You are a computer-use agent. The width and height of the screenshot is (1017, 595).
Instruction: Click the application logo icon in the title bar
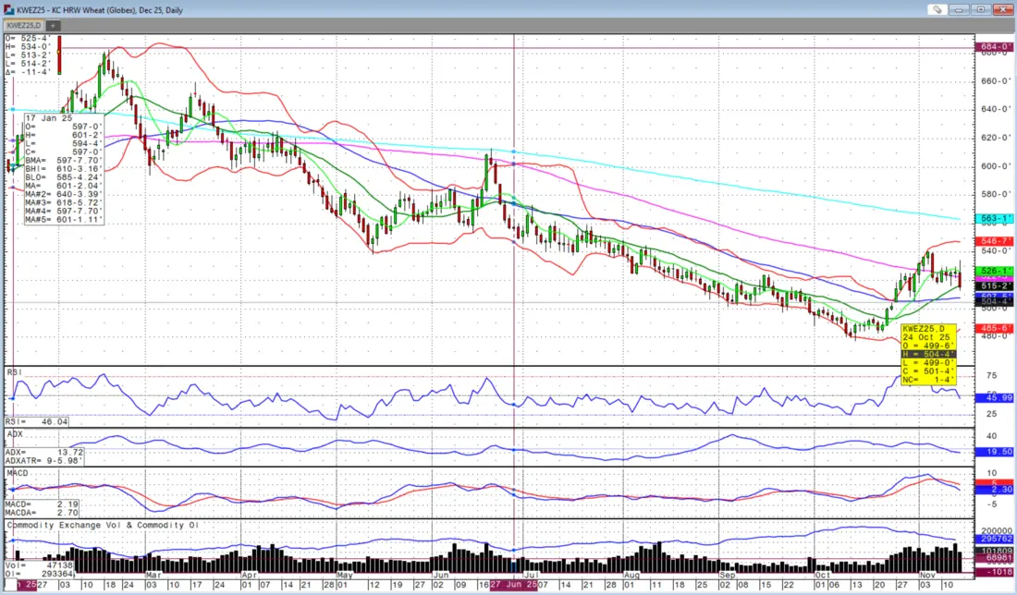pos(9,9)
